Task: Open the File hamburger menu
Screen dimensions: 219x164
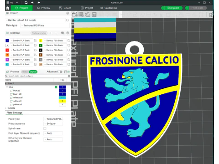Action: tap(10, 3)
